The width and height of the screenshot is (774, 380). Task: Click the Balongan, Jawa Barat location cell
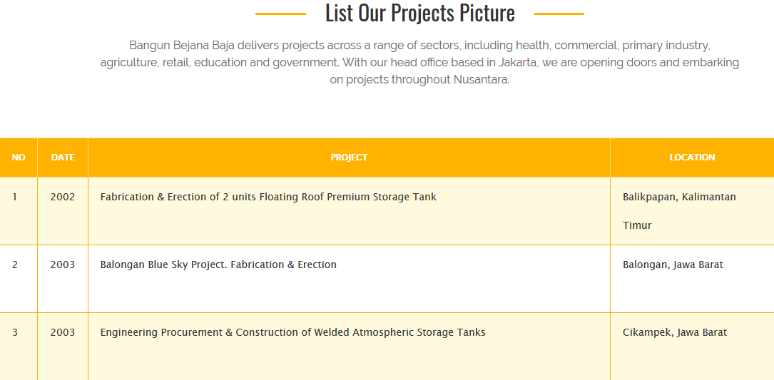click(x=673, y=265)
